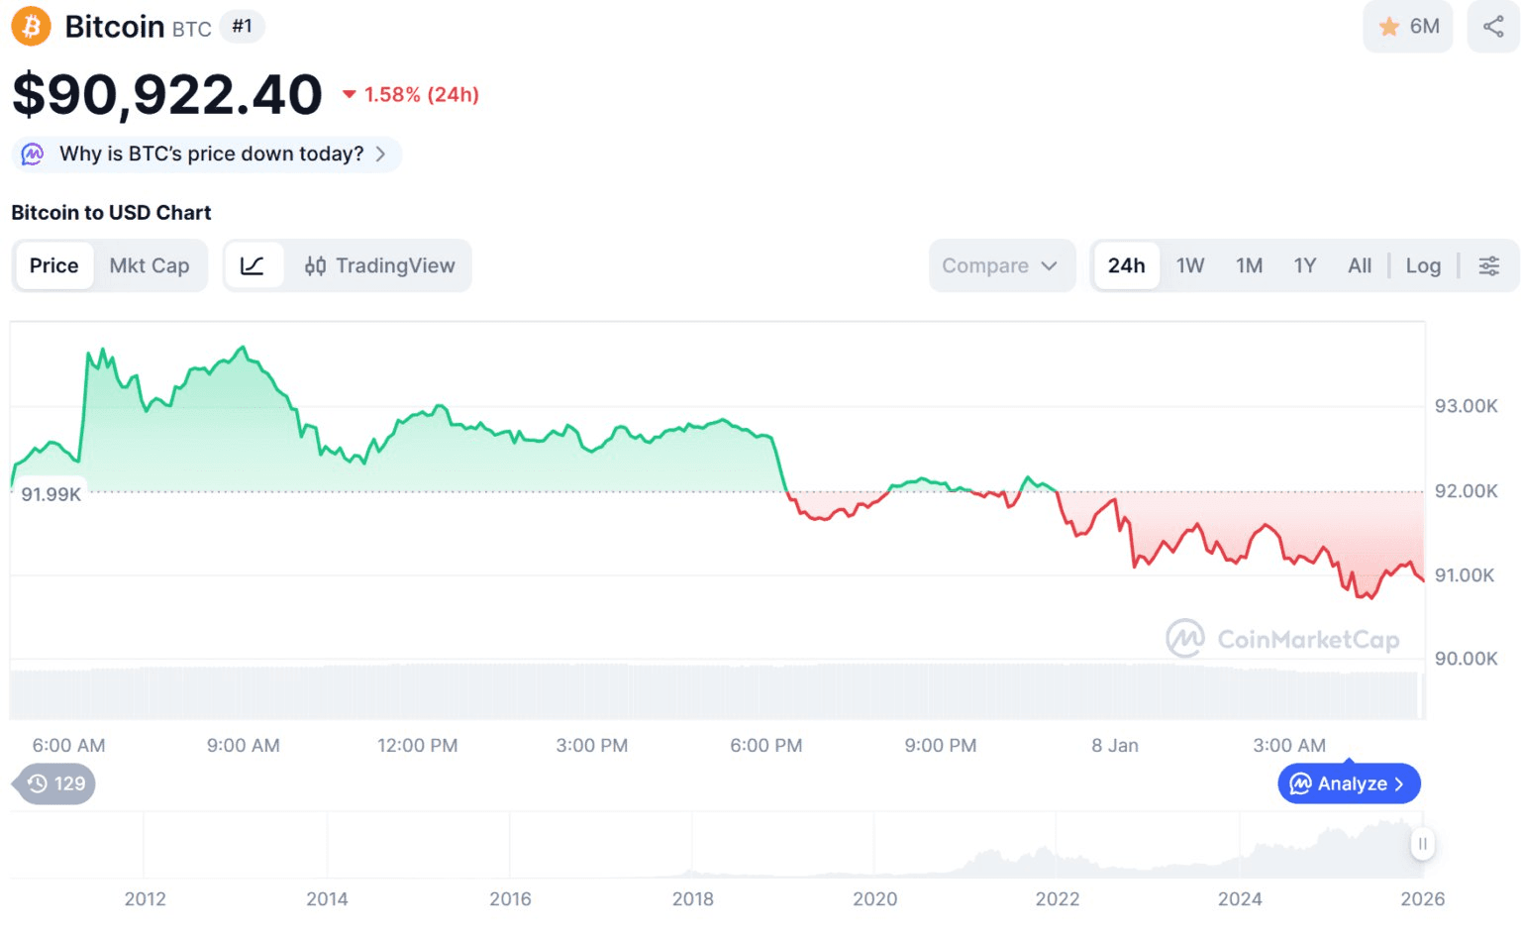Click the star watchlist icon
Image resolution: width=1521 pixels, height=935 pixels.
click(1389, 27)
